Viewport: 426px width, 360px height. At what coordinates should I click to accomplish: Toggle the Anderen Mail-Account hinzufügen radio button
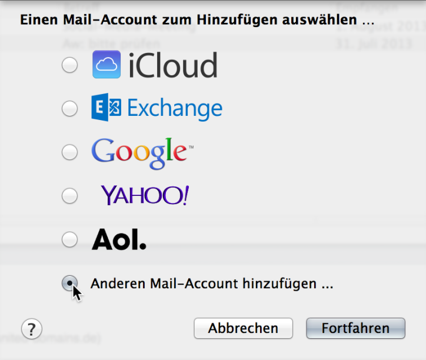pos(69,283)
